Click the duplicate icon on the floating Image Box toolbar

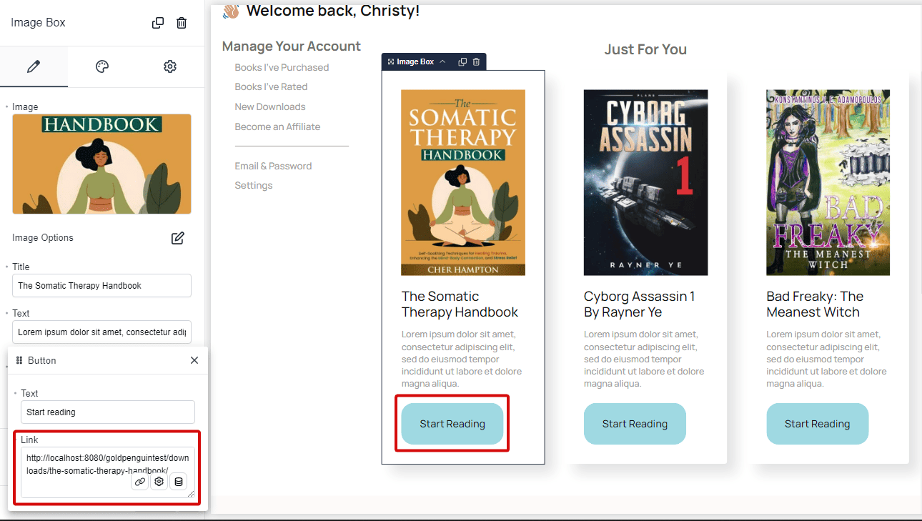click(x=462, y=62)
